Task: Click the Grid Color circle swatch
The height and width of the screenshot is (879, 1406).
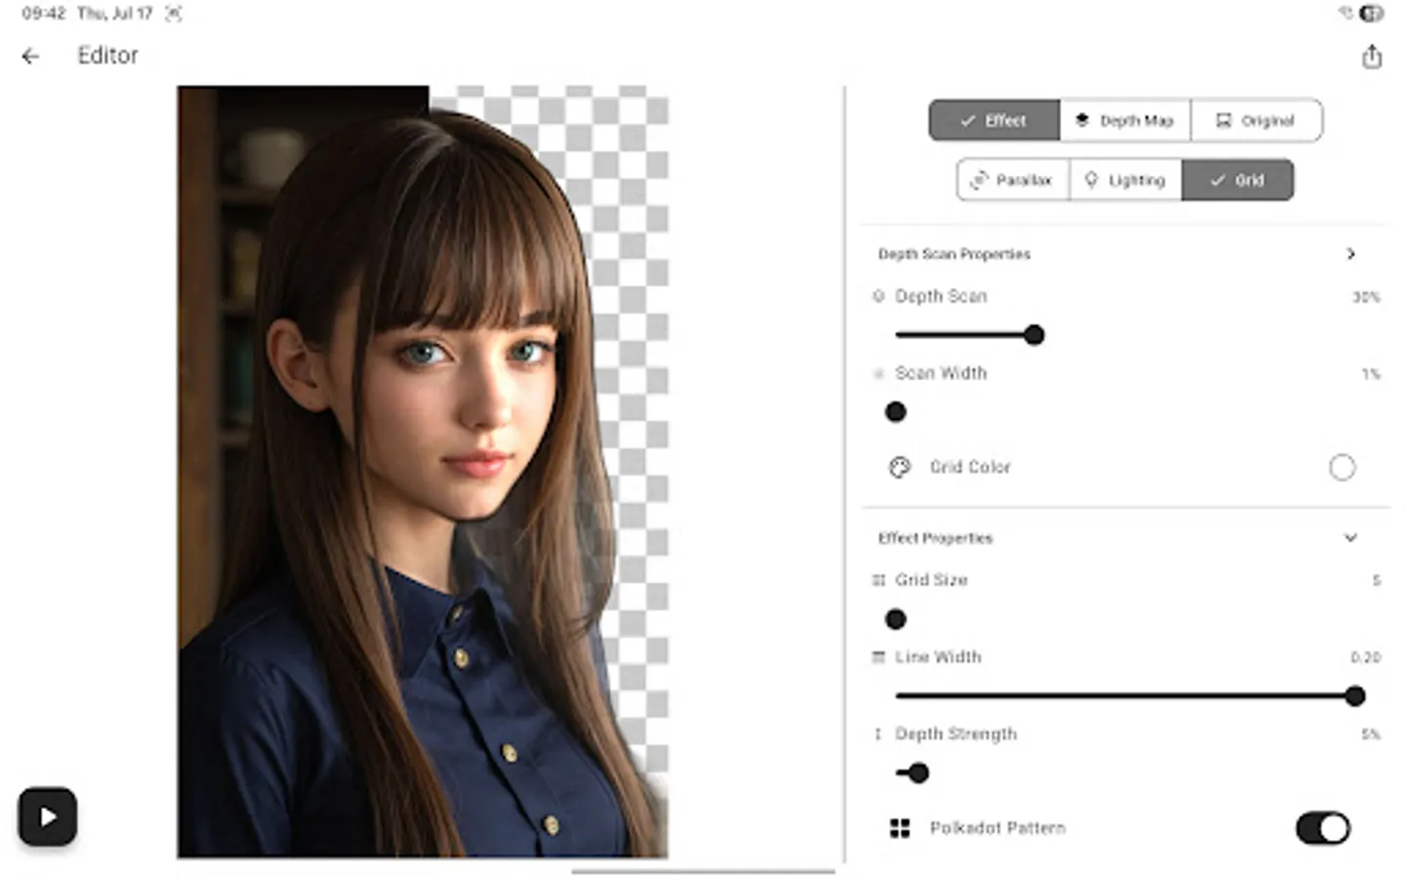Action: tap(1343, 467)
